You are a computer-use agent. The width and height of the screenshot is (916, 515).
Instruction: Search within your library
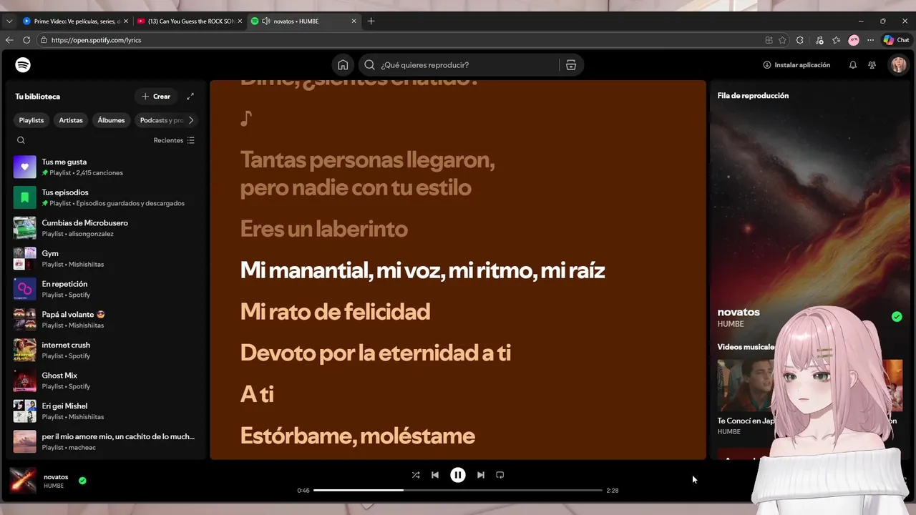(21, 140)
